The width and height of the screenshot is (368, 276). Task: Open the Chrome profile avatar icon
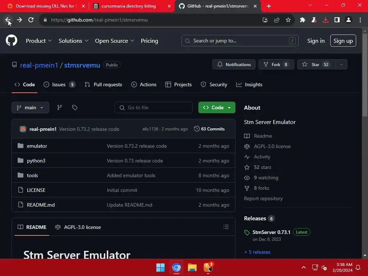349,20
